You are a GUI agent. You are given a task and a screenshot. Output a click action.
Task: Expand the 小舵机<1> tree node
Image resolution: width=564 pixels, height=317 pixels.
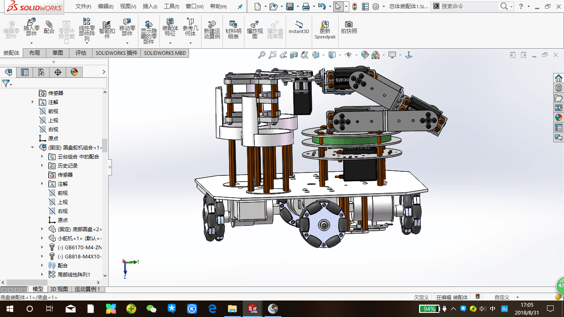click(42, 238)
